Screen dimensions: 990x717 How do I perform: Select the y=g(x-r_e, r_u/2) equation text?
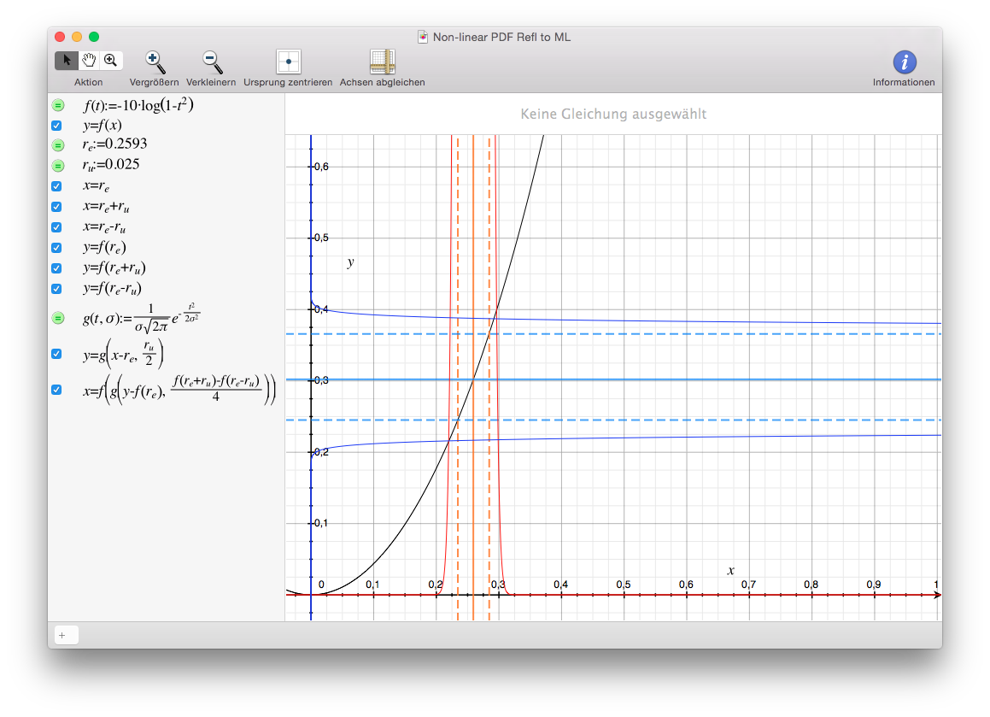tap(123, 354)
